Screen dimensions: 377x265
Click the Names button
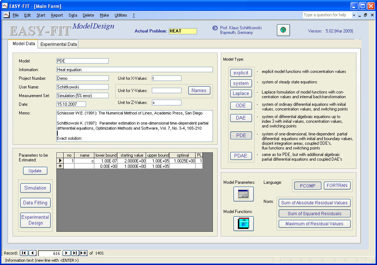tap(199, 91)
